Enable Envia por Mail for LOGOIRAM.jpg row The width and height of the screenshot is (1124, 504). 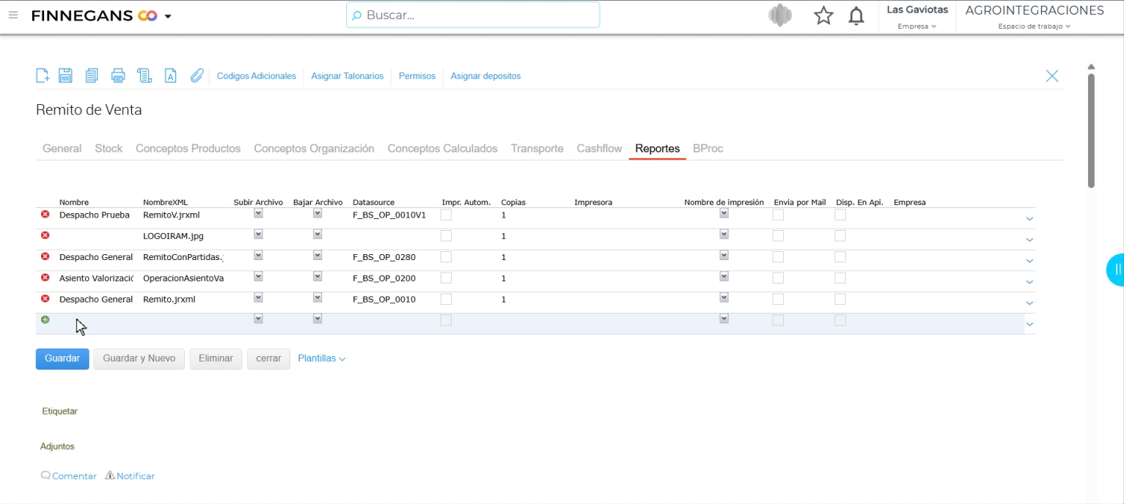[x=778, y=236]
